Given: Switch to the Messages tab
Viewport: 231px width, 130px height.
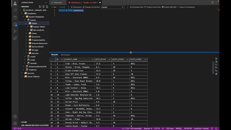Looking at the screenshot, I should [x=65, y=55].
